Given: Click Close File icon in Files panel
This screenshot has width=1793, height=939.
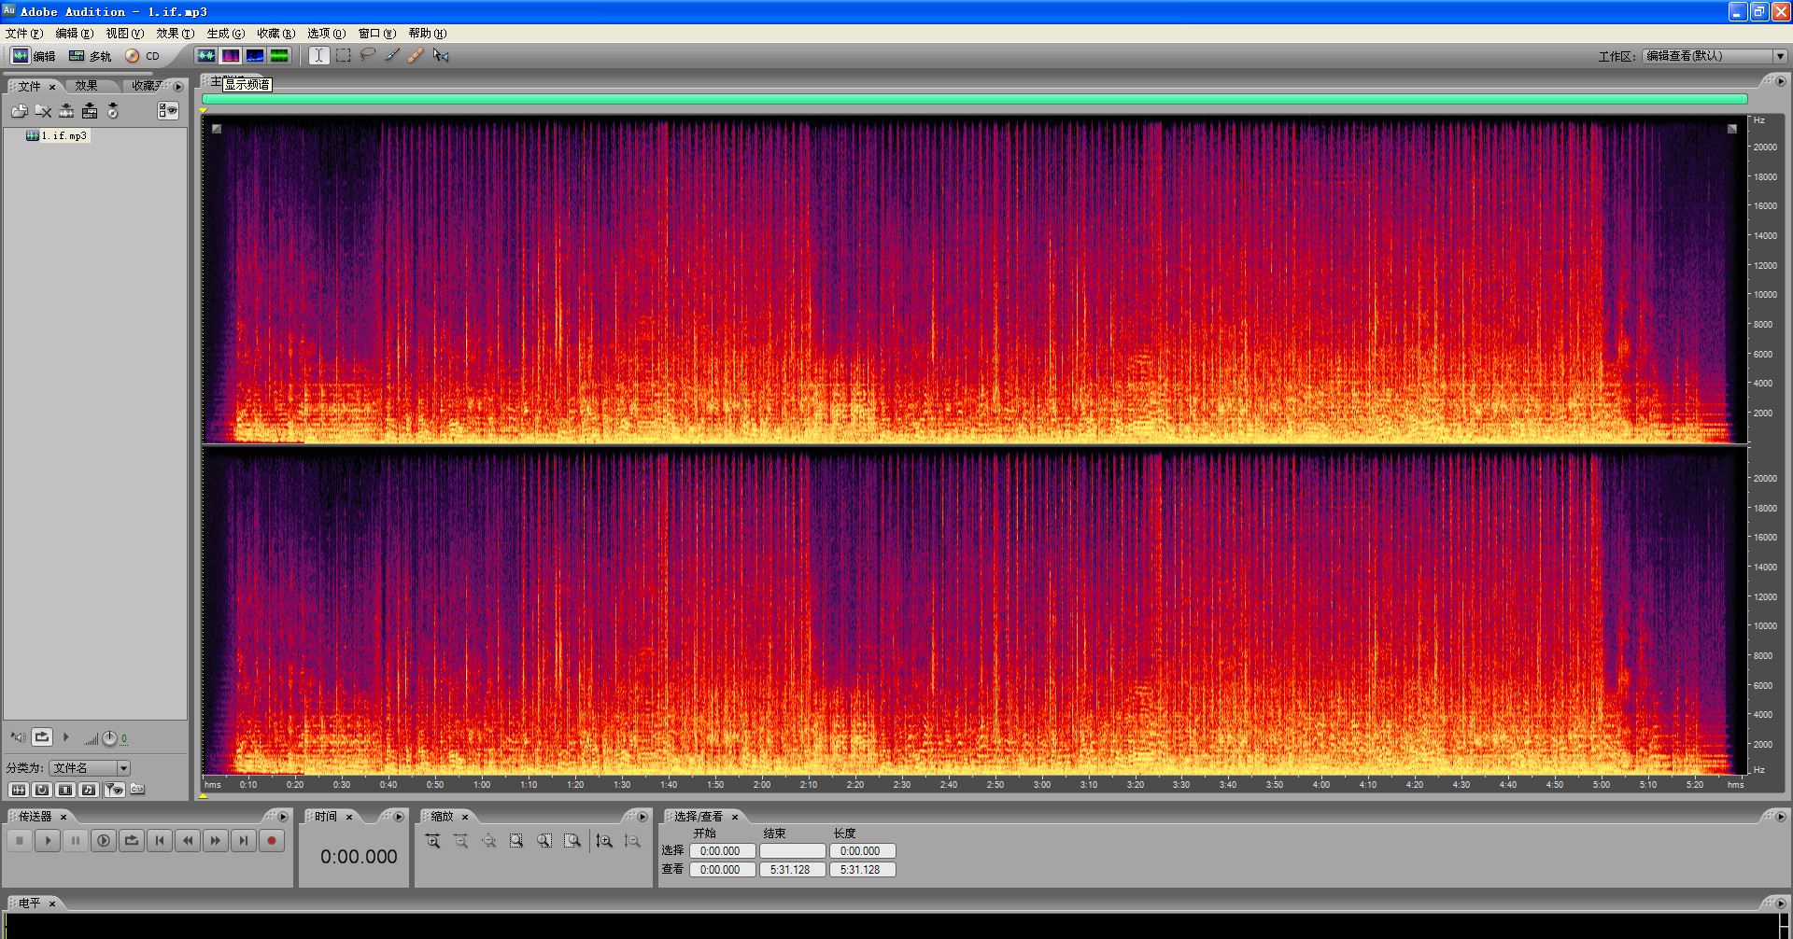Looking at the screenshot, I should point(43,111).
